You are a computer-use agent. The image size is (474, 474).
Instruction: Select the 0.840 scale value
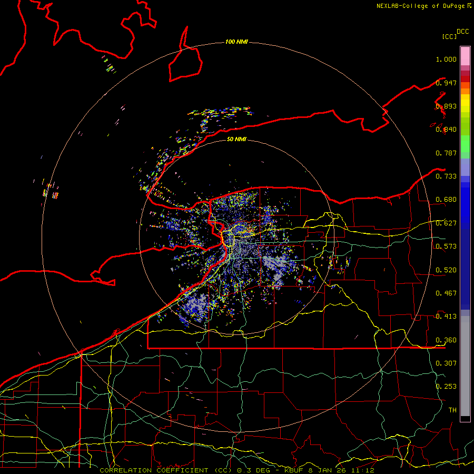tap(446, 130)
